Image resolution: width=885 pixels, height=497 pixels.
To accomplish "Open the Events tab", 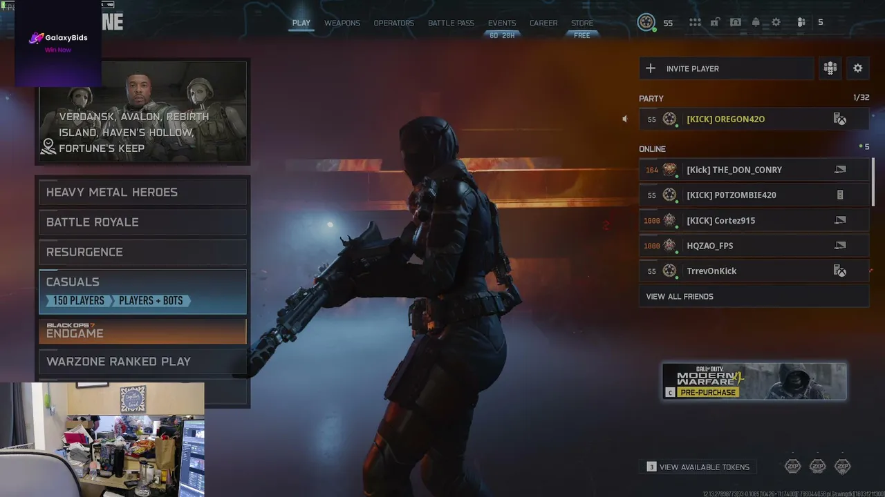I will coord(502,23).
